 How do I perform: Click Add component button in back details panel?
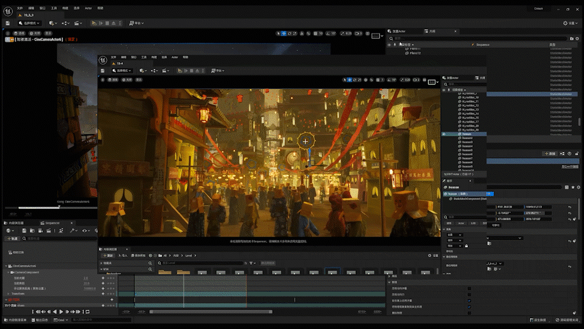pos(550,154)
